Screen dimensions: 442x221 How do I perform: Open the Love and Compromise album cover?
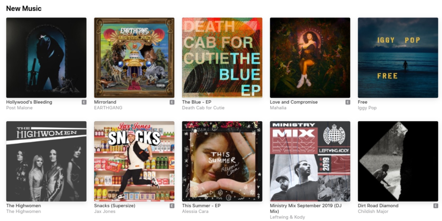tap(310, 58)
